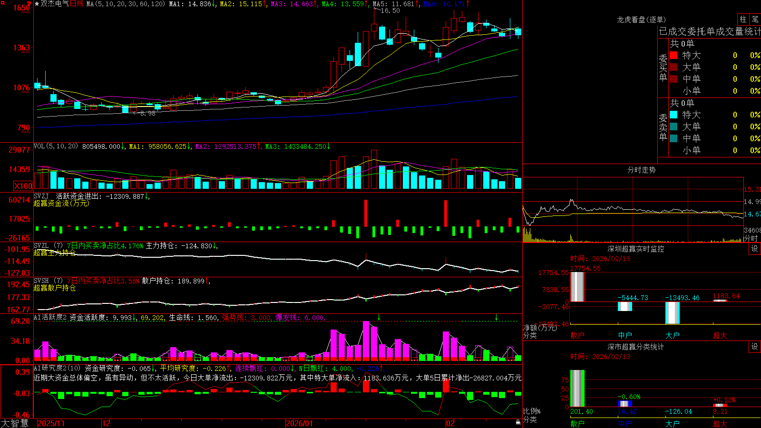Open MA(5,10,20,30,60,120) indicator parameters
Viewport: 761px width, 428px height.
(x=126, y=4)
